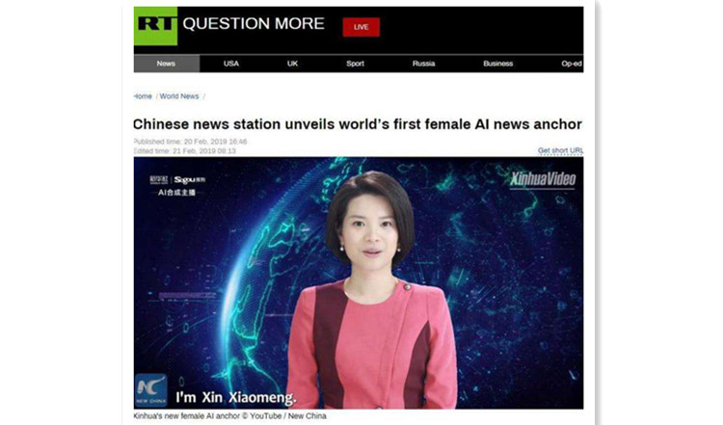Click the image caption crediting YouTube / New China
723x425 pixels.
(230, 415)
